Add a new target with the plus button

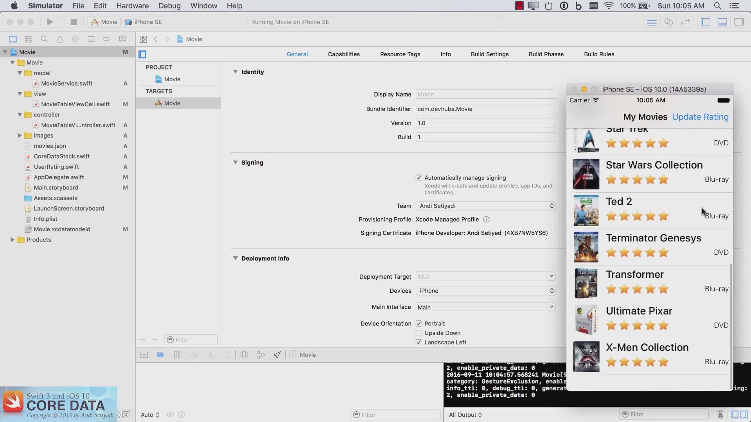pyautogui.click(x=142, y=340)
